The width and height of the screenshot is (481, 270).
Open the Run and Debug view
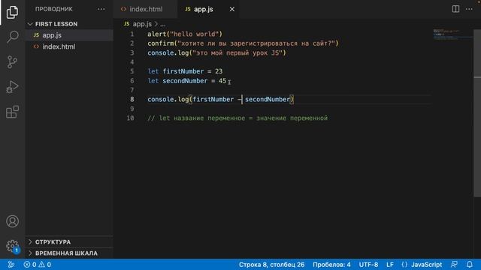[12, 87]
